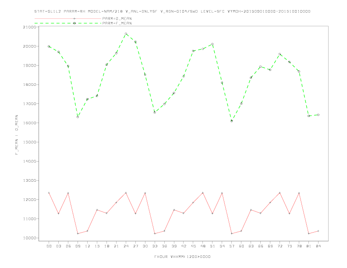Screen dimensions: 347x268
Task: Click the 12000 y-axis tick label
Action: [29, 200]
